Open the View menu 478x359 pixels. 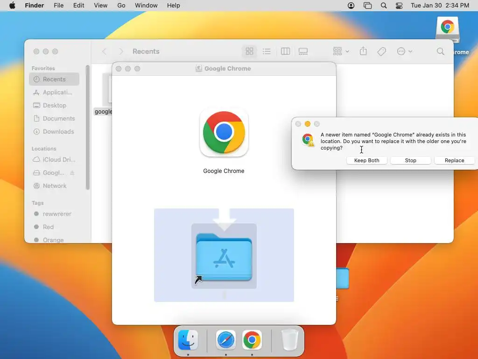[x=101, y=6]
